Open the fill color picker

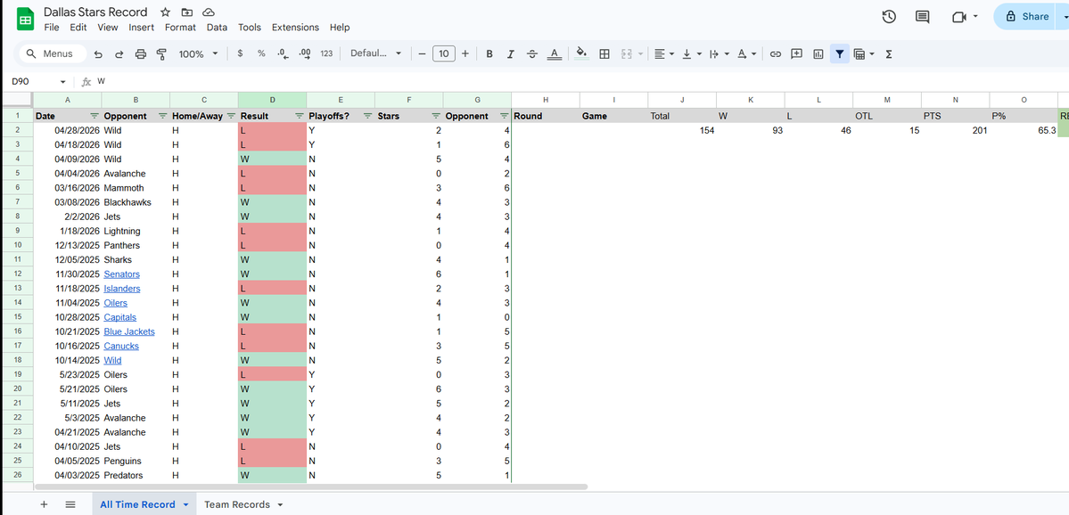[581, 53]
